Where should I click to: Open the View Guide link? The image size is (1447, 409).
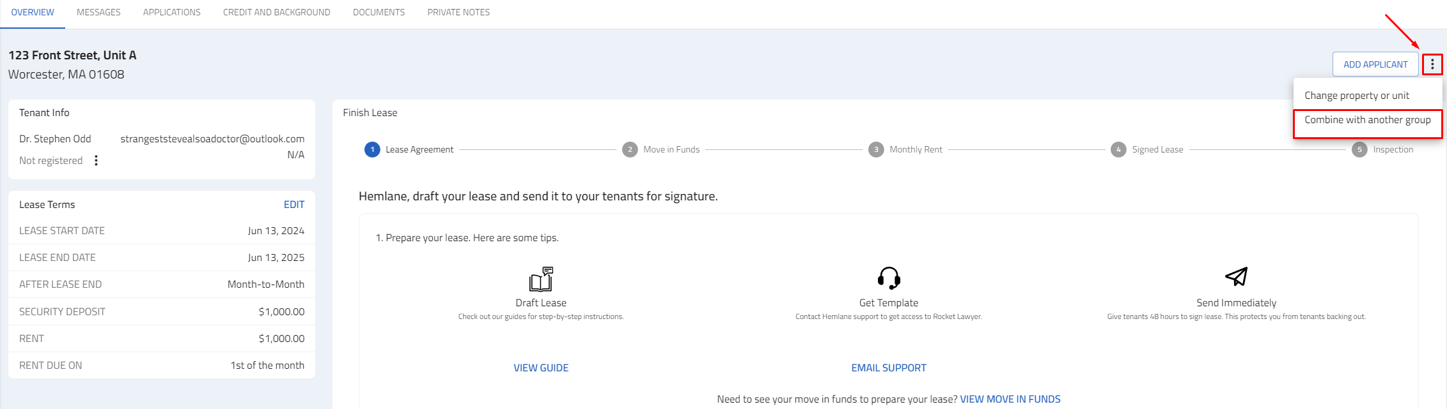point(541,368)
